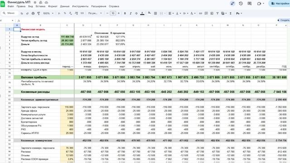Insert a comment with the toolbar icon
The height and width of the screenshot is (163, 290).
coord(206,13)
